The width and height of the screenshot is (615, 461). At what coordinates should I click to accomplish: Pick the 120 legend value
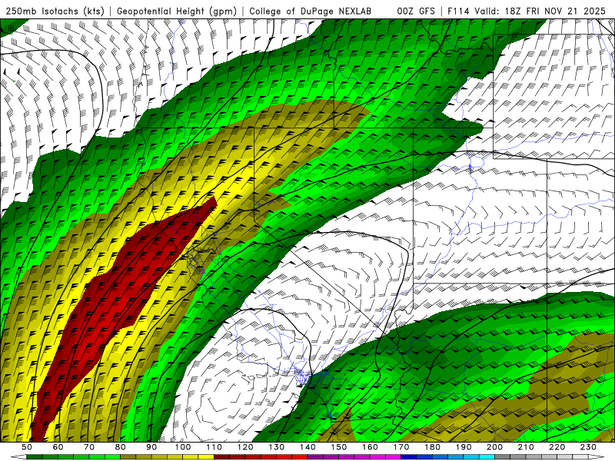point(245,447)
